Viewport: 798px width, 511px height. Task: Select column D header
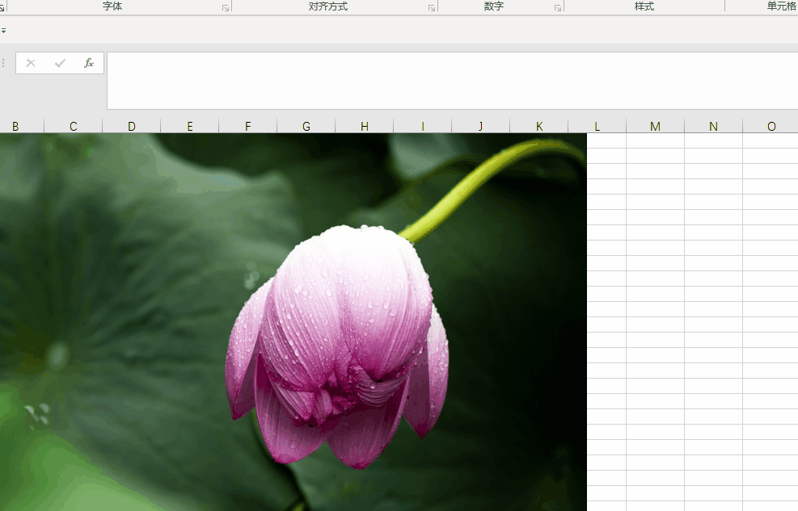point(132,126)
